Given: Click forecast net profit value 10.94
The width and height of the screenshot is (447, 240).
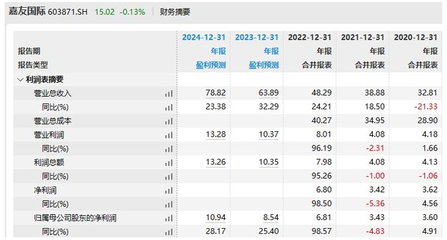Looking at the screenshot, I should [216, 217].
